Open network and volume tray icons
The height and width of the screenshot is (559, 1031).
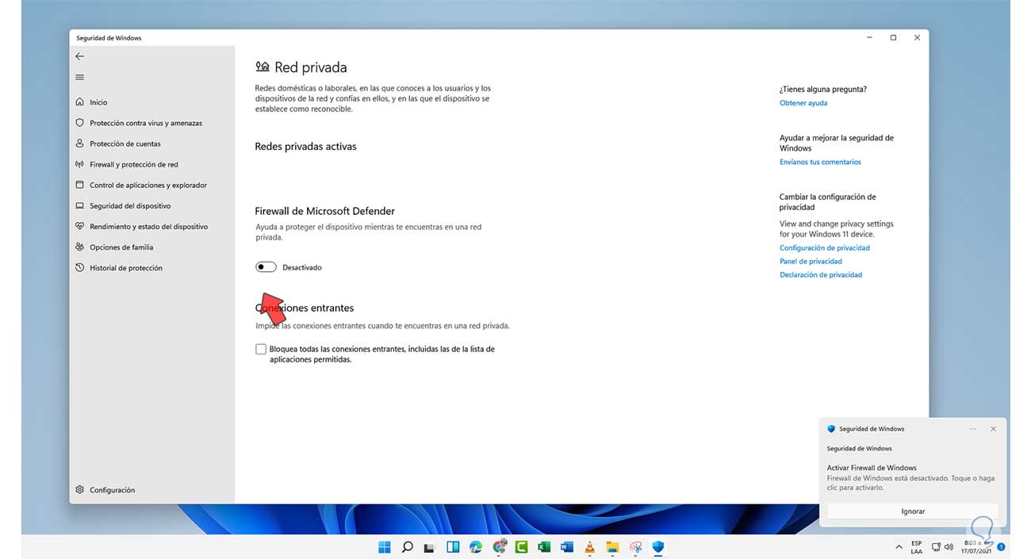click(942, 547)
